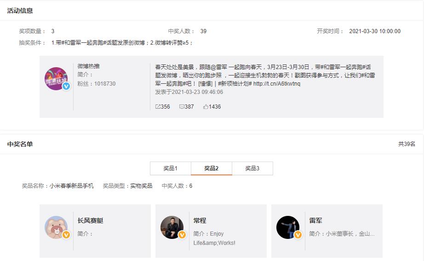Open 常程 winner avatar
424x261 pixels.
[172, 227]
